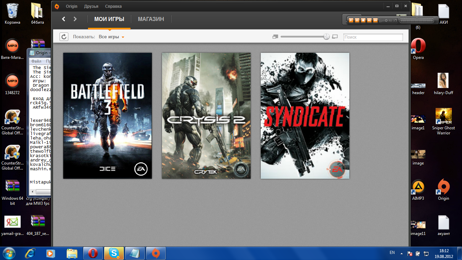
Task: Click the EN language indicator
Action: [x=392, y=253]
